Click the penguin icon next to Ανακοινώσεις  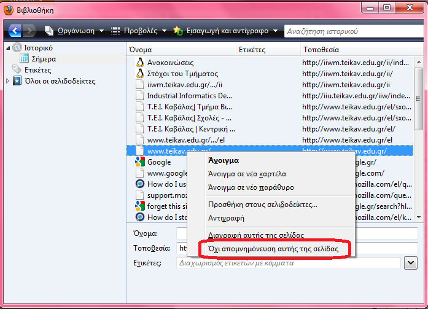pyautogui.click(x=140, y=63)
